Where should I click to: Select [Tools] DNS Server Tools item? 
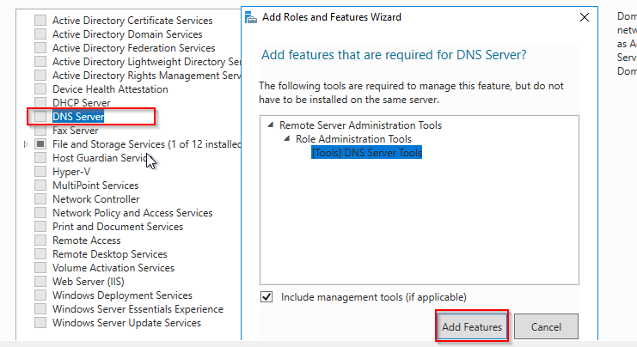tap(367, 153)
